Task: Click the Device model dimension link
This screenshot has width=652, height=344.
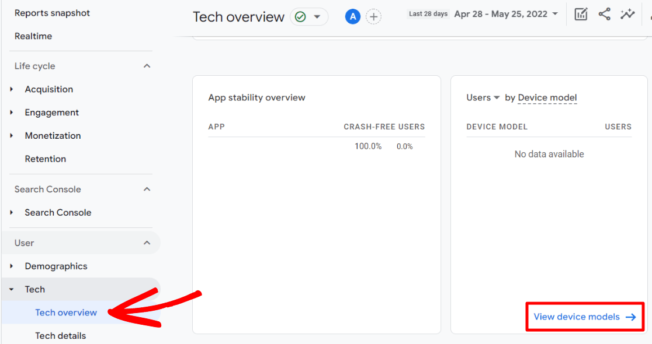Action: click(x=547, y=97)
